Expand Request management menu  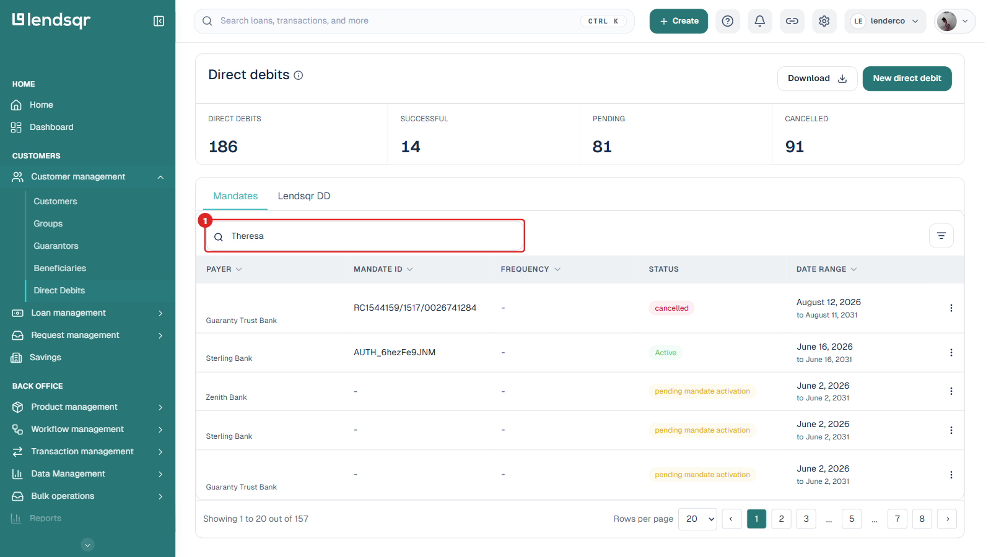[x=87, y=335]
